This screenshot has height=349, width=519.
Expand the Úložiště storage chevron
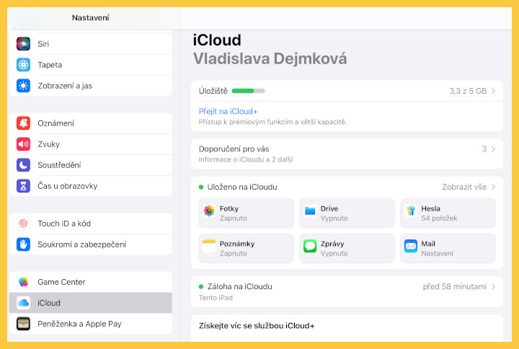tap(494, 91)
